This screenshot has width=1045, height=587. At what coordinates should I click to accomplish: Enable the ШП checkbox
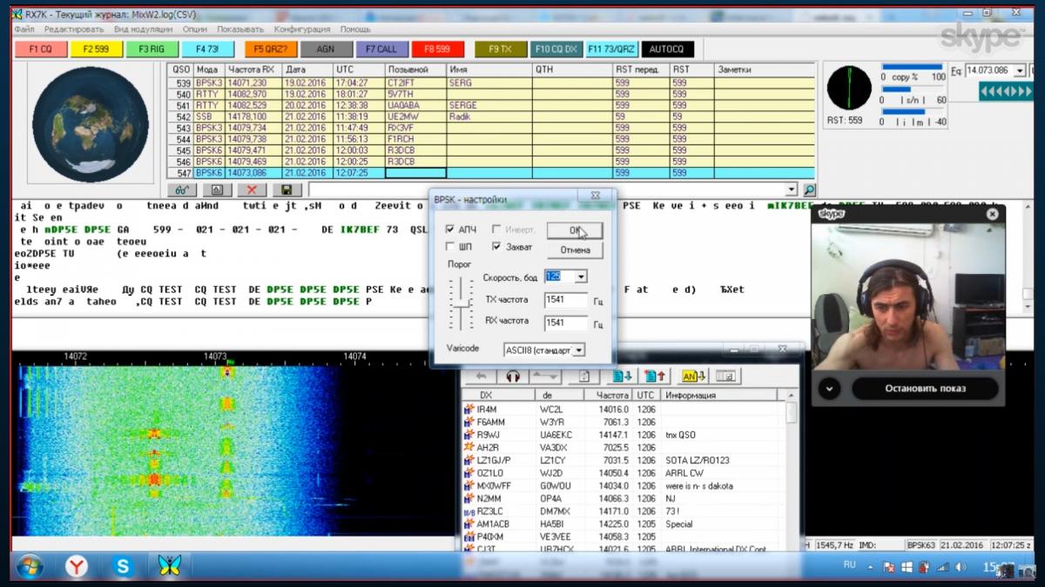(x=449, y=247)
